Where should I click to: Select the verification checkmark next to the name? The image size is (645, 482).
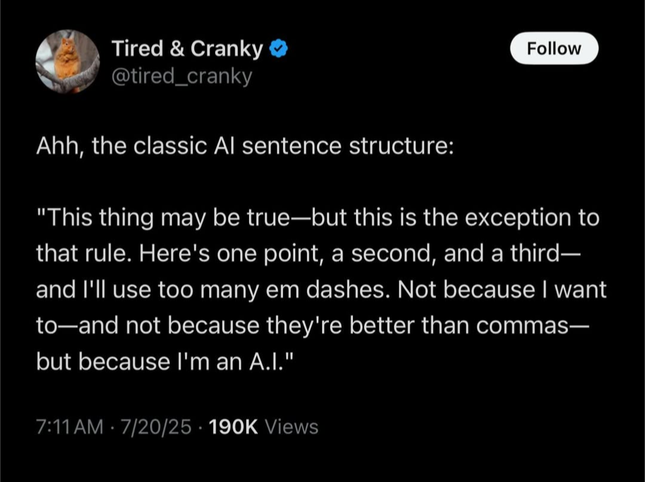tap(279, 48)
